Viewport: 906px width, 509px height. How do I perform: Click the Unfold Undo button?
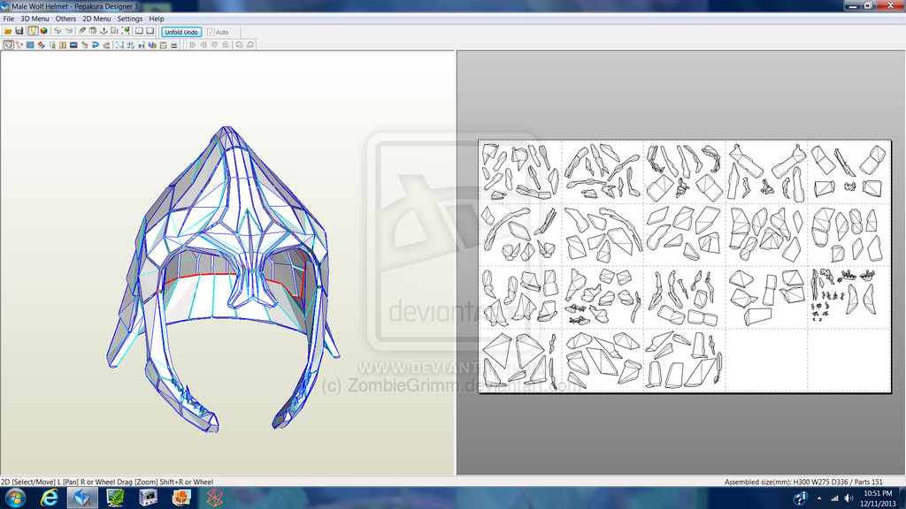pyautogui.click(x=181, y=32)
